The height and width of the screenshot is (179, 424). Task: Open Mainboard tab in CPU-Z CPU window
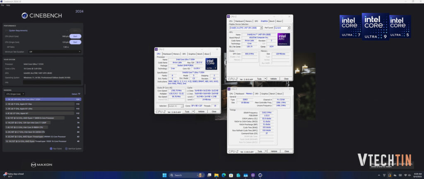(167, 54)
